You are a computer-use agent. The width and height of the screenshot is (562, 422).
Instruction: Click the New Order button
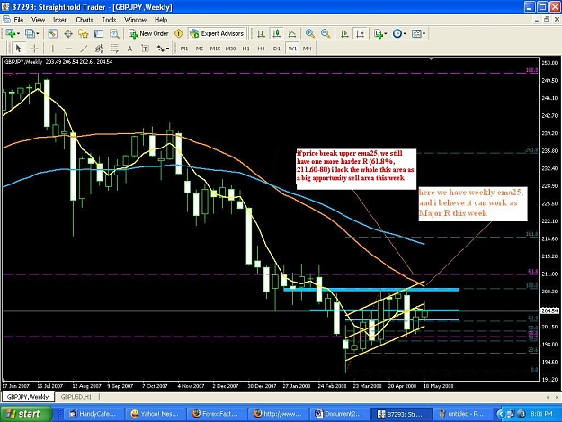tap(148, 33)
